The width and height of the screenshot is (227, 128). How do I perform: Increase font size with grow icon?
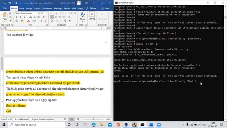pyautogui.click(x=41, y=21)
